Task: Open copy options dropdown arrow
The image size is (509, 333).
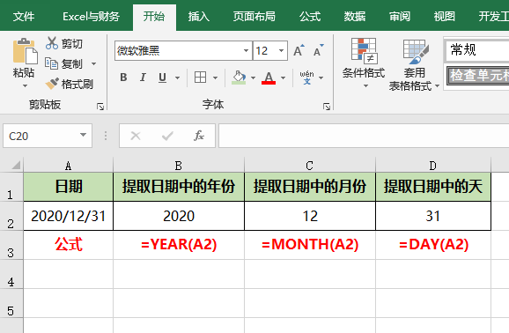Action: [x=94, y=63]
